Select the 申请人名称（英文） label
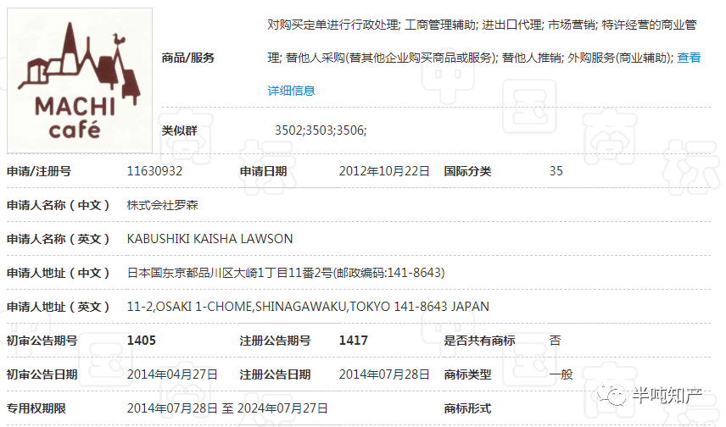The image size is (726, 427). pos(58,239)
